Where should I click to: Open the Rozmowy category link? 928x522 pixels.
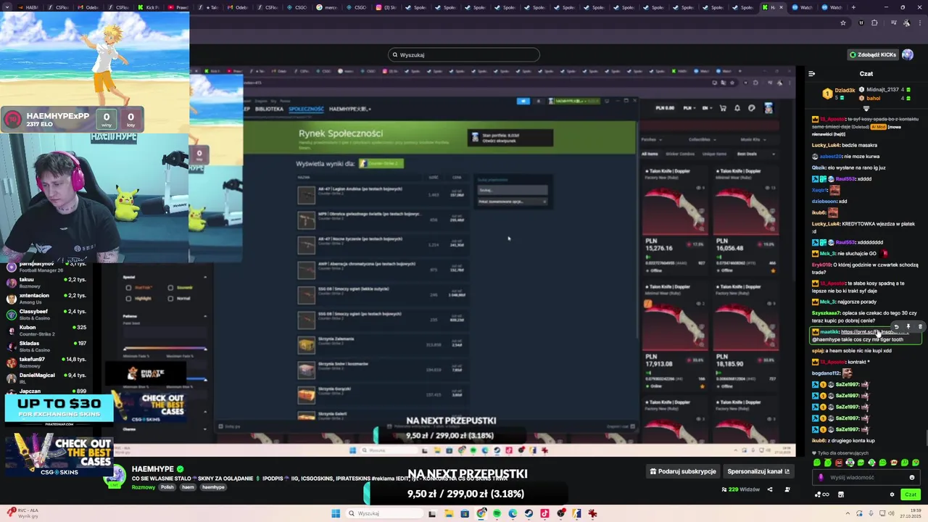[144, 487]
